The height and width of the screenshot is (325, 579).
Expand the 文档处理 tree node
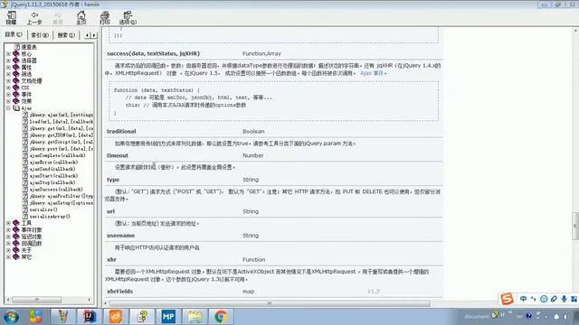[8, 80]
